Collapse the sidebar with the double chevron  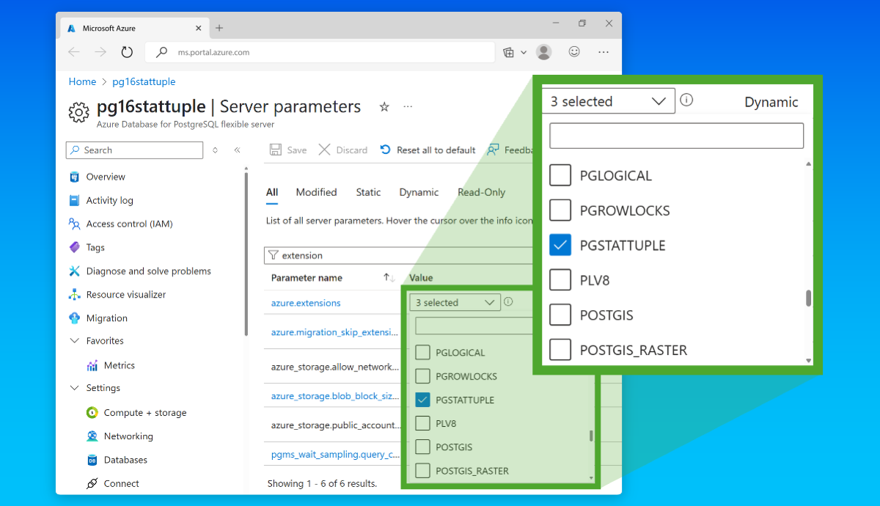point(237,150)
